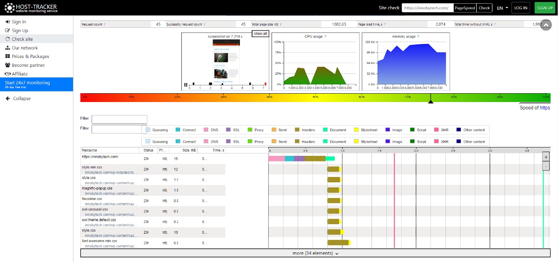Select Check site in the sidebar menu
The width and height of the screenshot is (558, 262).
(x=22, y=39)
